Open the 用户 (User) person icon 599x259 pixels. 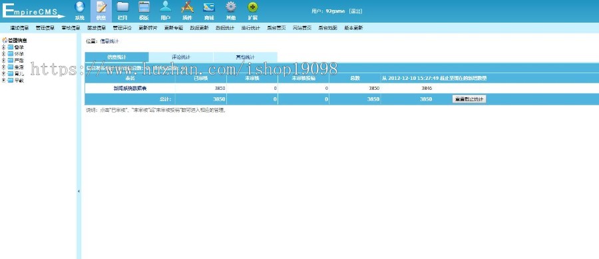point(166,7)
